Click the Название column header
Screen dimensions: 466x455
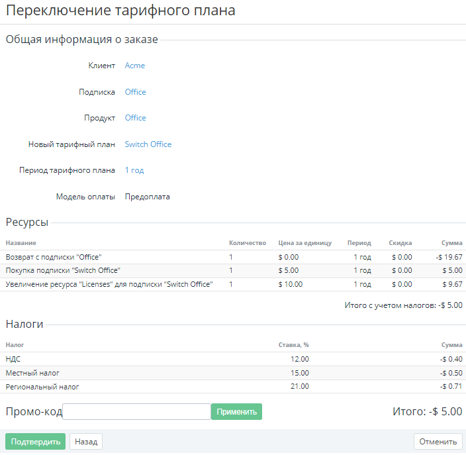[x=21, y=243]
